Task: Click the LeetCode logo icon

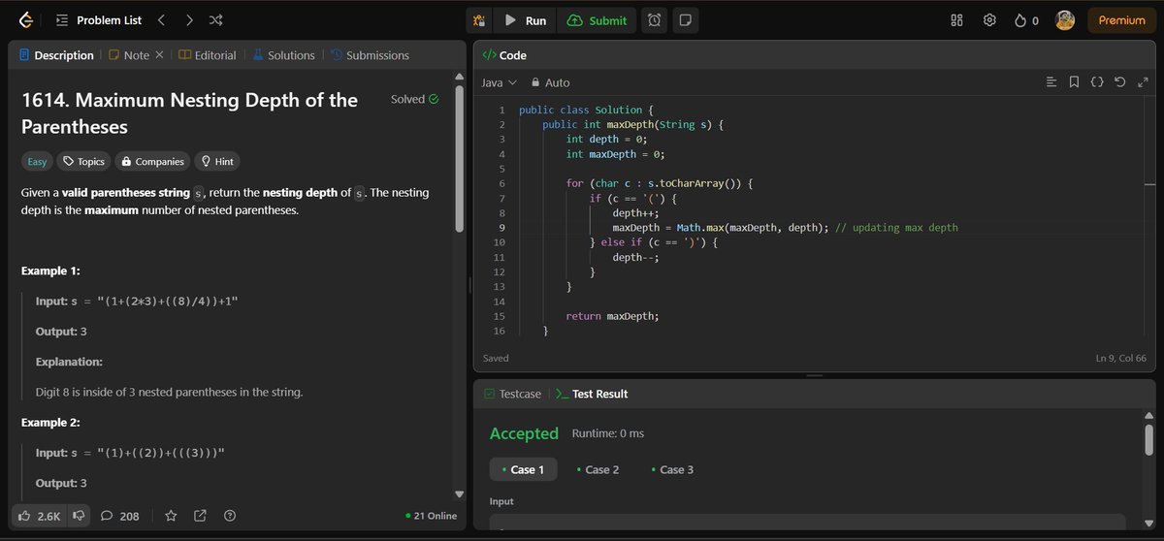Action: pyautogui.click(x=25, y=19)
